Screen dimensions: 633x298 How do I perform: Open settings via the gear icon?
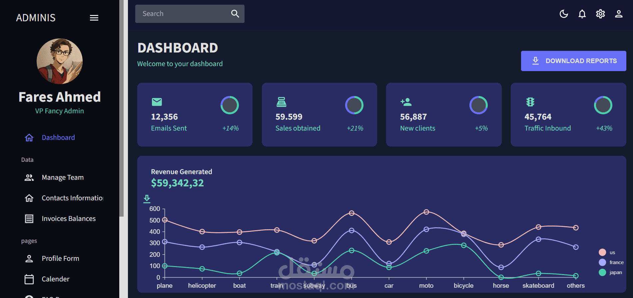[600, 14]
